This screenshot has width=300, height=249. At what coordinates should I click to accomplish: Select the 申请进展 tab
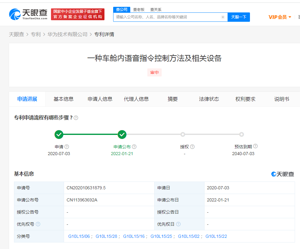click(x=27, y=99)
